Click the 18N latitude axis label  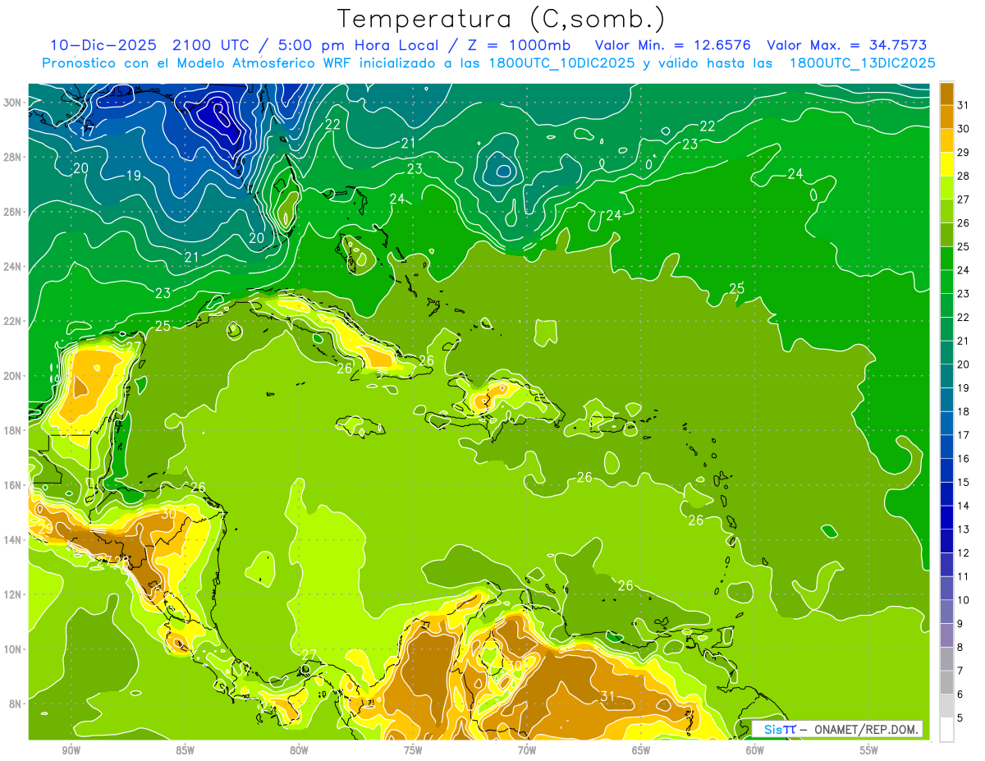click(14, 430)
